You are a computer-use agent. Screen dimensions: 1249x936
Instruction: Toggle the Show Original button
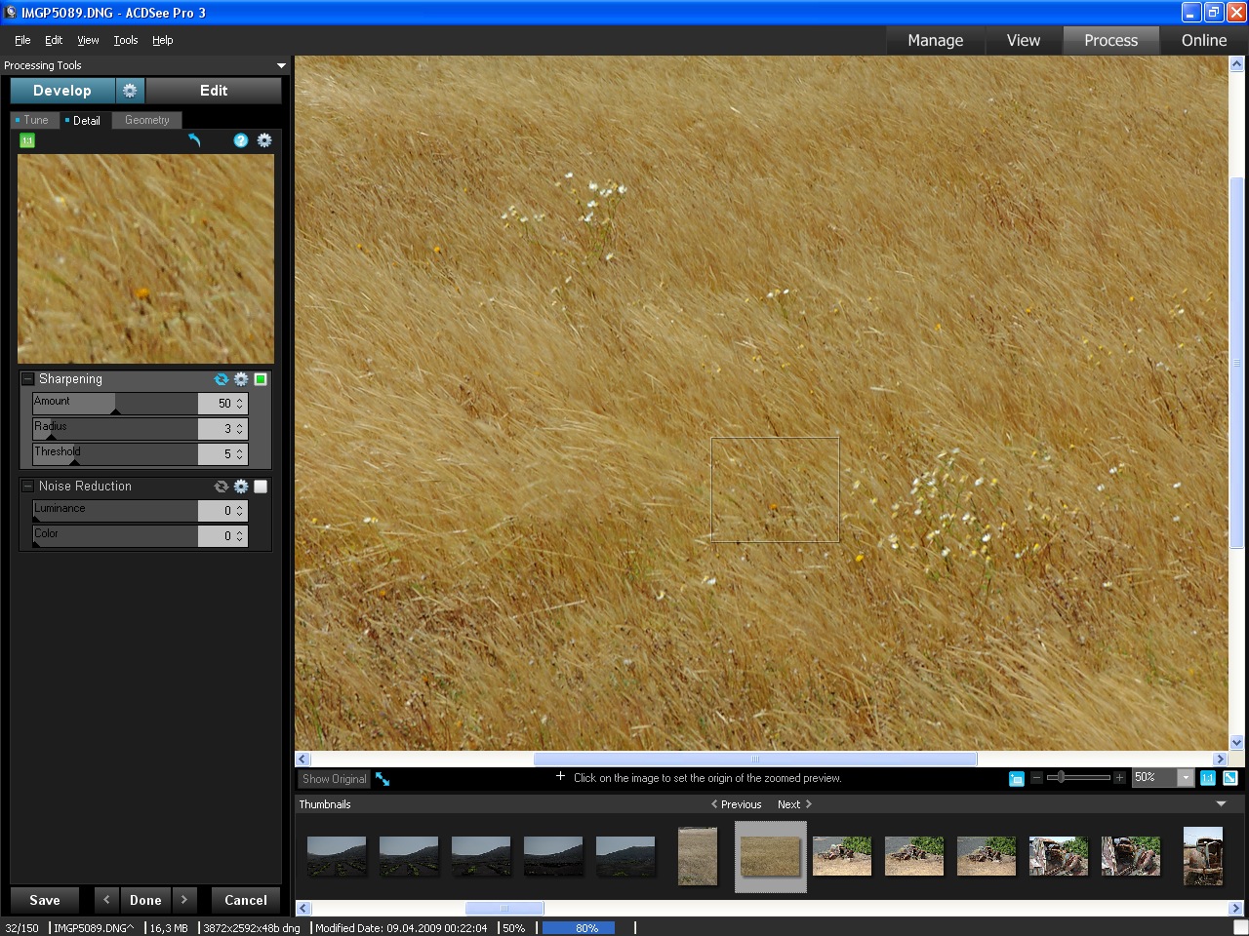pyautogui.click(x=334, y=779)
